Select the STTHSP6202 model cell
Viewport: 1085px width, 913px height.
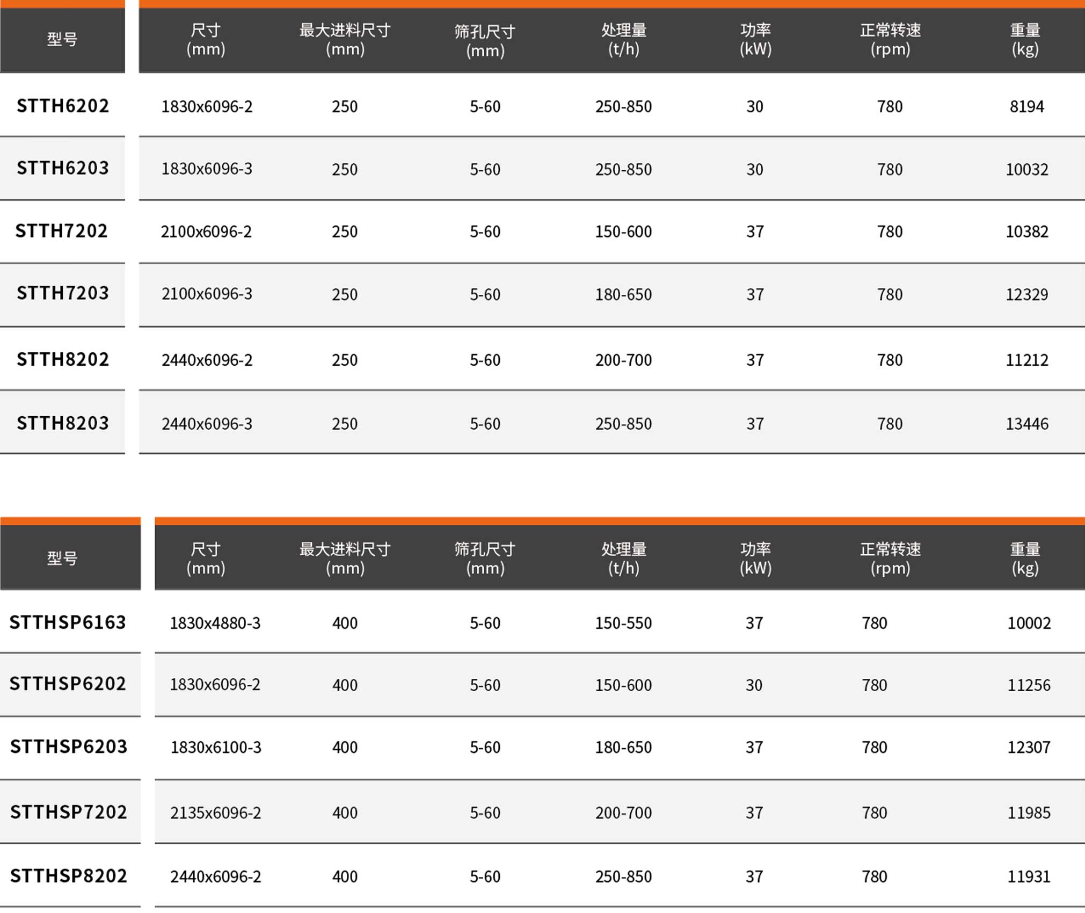tap(68, 684)
